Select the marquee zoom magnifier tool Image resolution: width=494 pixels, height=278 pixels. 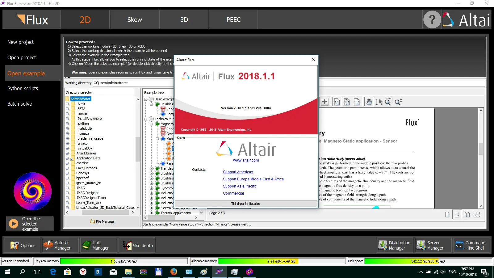(388, 102)
